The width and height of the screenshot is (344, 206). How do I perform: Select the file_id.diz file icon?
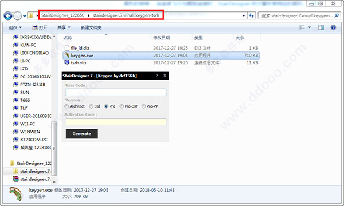coord(67,48)
